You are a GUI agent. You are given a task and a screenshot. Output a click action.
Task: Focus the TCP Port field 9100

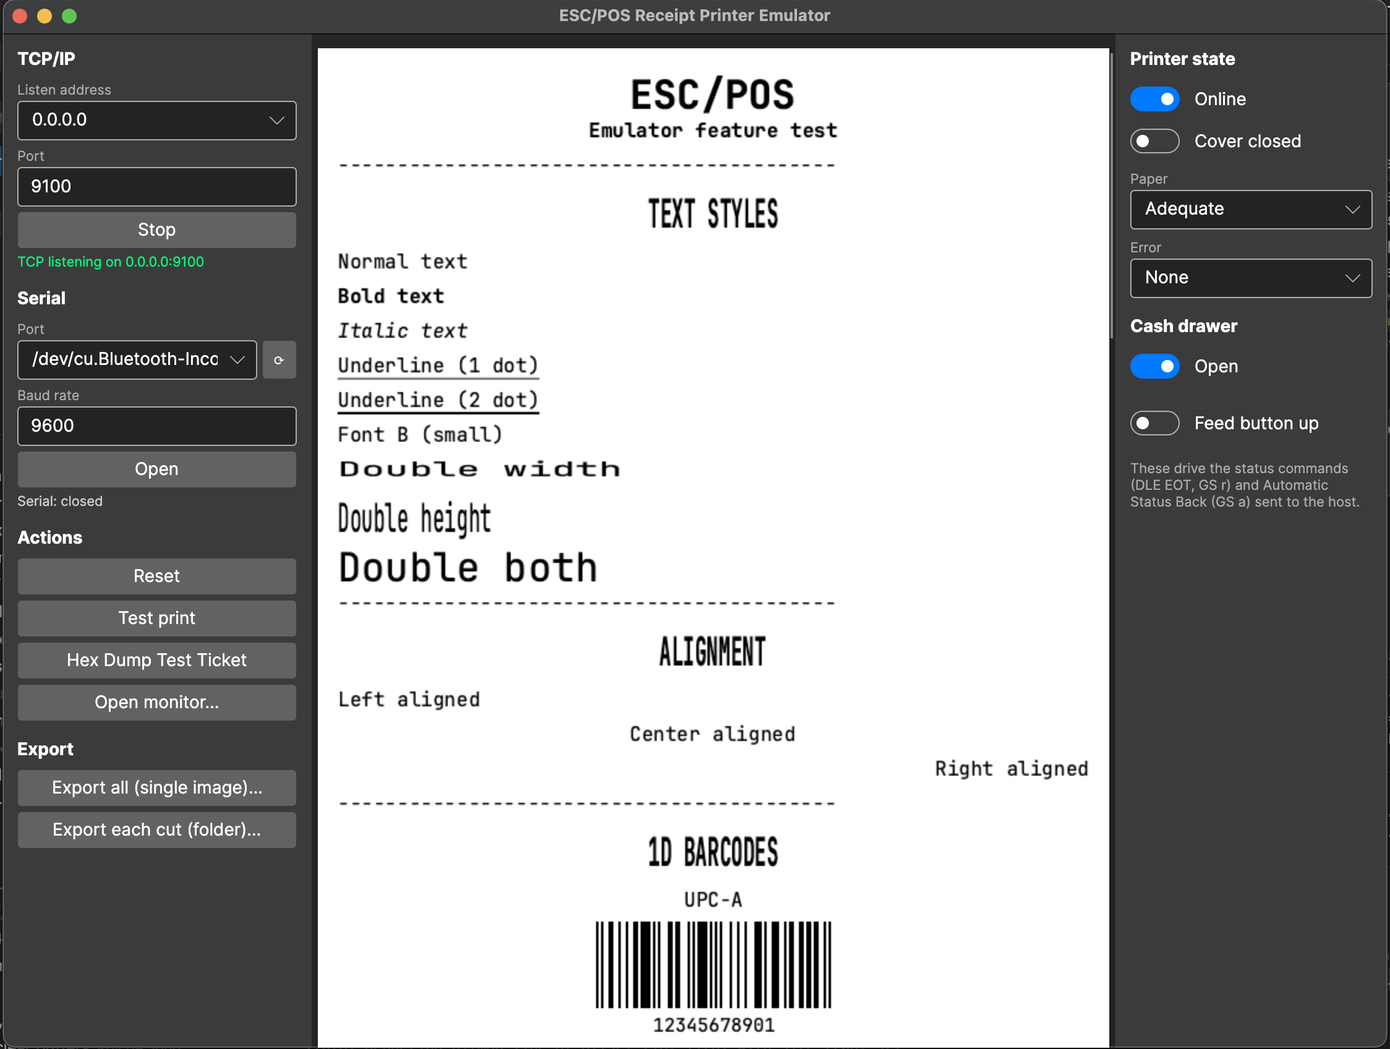(156, 187)
